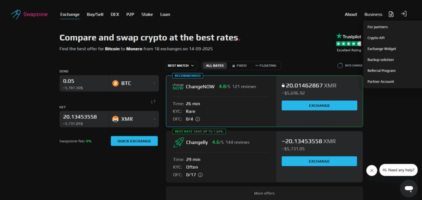Open the Best Match sort dropdown
The height and width of the screenshot is (200, 422).
click(181, 66)
